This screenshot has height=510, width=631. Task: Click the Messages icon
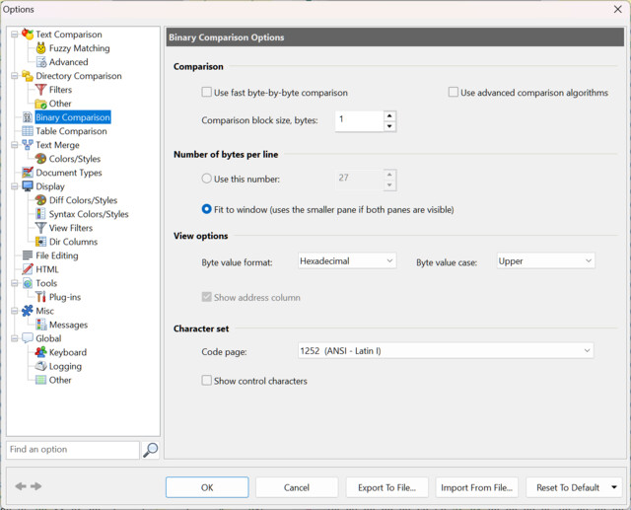click(x=40, y=325)
